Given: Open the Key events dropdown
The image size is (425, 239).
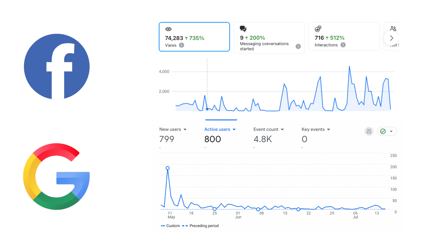Looking at the screenshot, I should pos(329,130).
